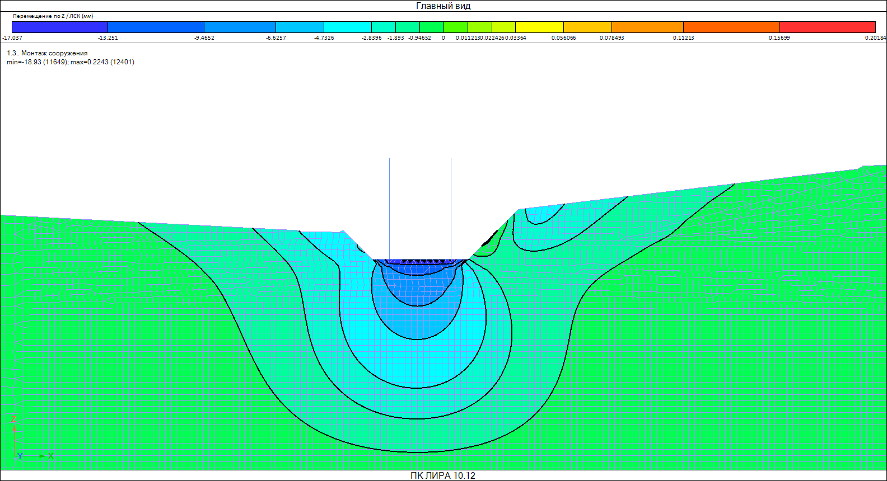Click the -17.037 legend minimum value
887x481 pixels.
point(12,38)
